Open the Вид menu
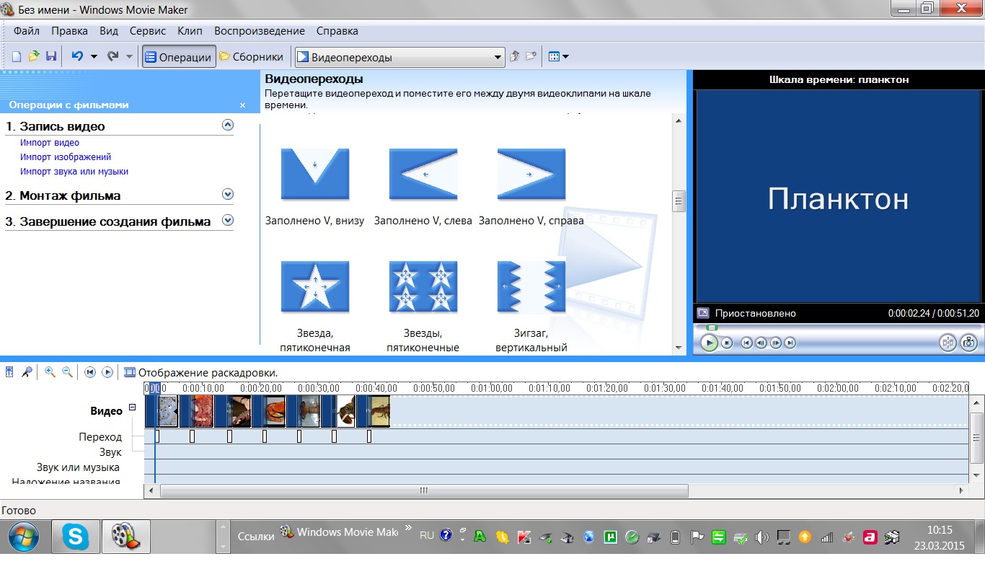985x564 pixels. (109, 31)
